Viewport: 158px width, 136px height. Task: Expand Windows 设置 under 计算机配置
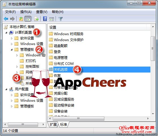click(x=12, y=44)
